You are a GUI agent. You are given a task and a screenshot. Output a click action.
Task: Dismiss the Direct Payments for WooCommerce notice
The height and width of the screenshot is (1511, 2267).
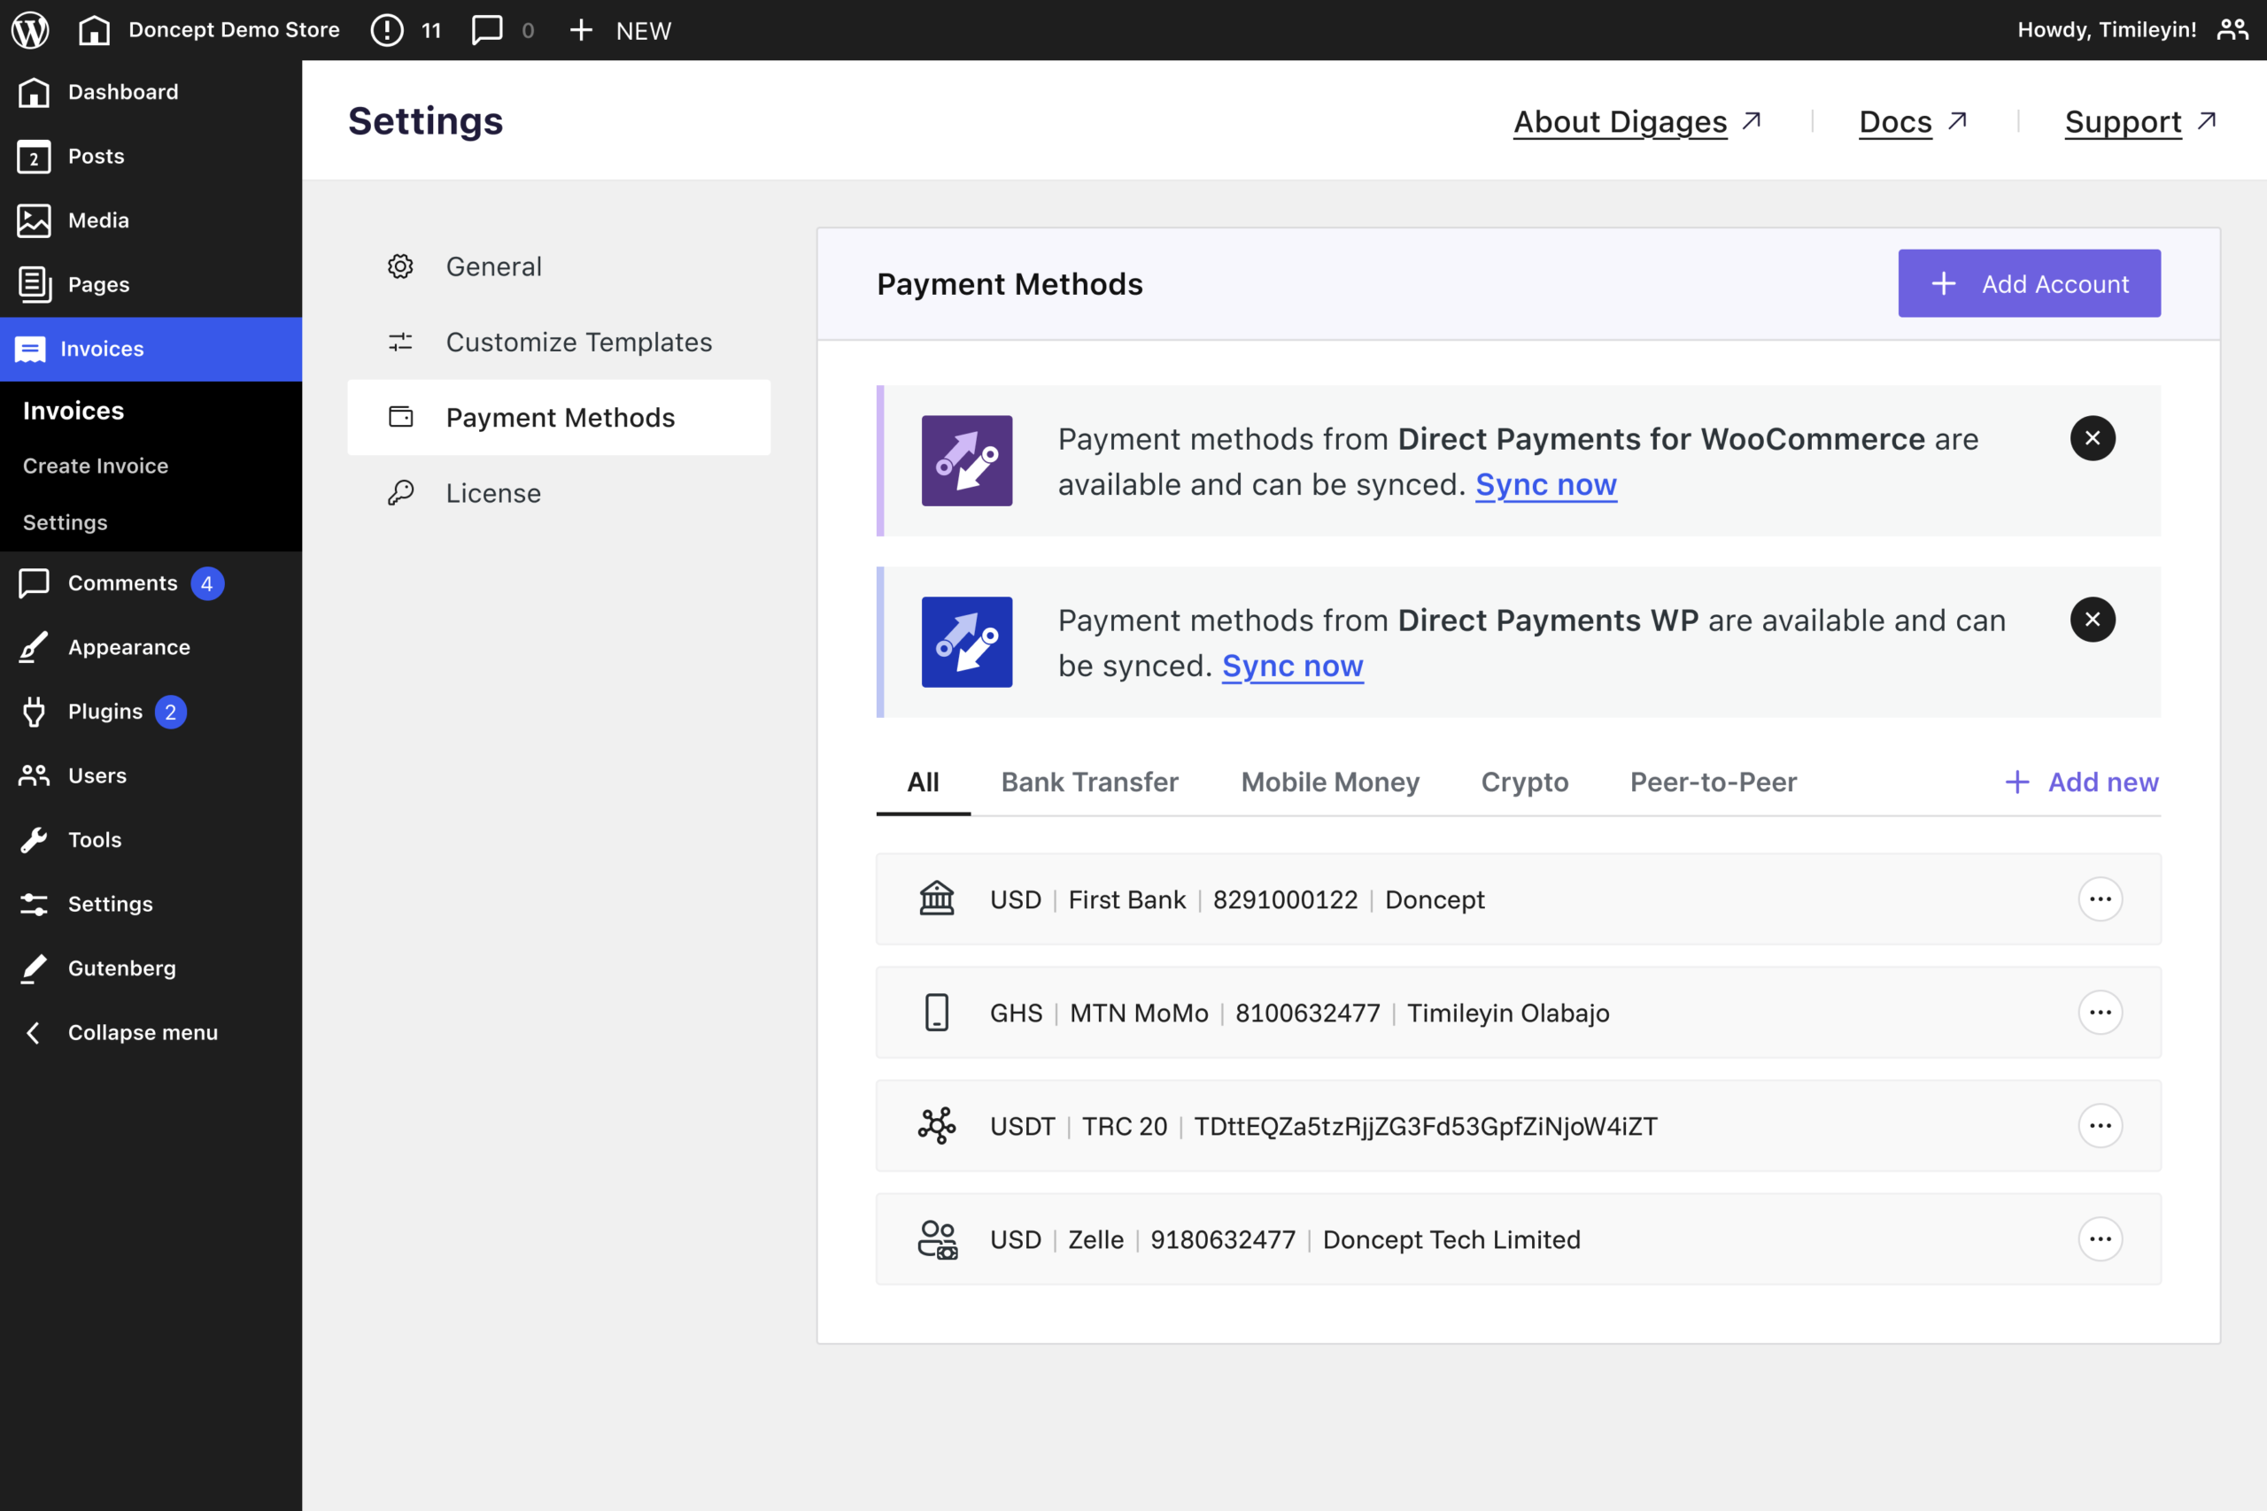point(2092,438)
